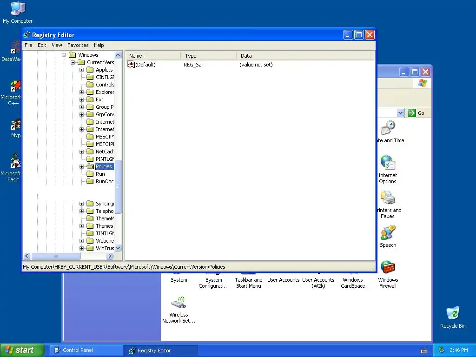Click the REG_SZ type cell
476x357 pixels.
(x=192, y=65)
